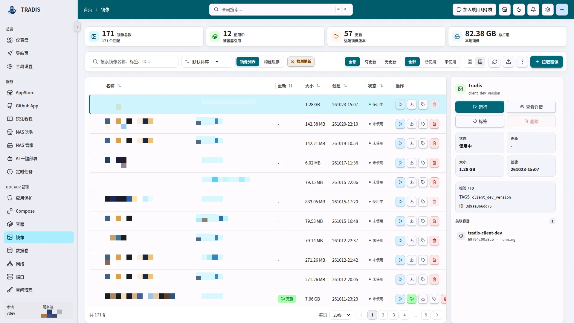The width and height of the screenshot is (574, 323).
Task: Run the 833.05 MB image
Action: [x=400, y=202]
